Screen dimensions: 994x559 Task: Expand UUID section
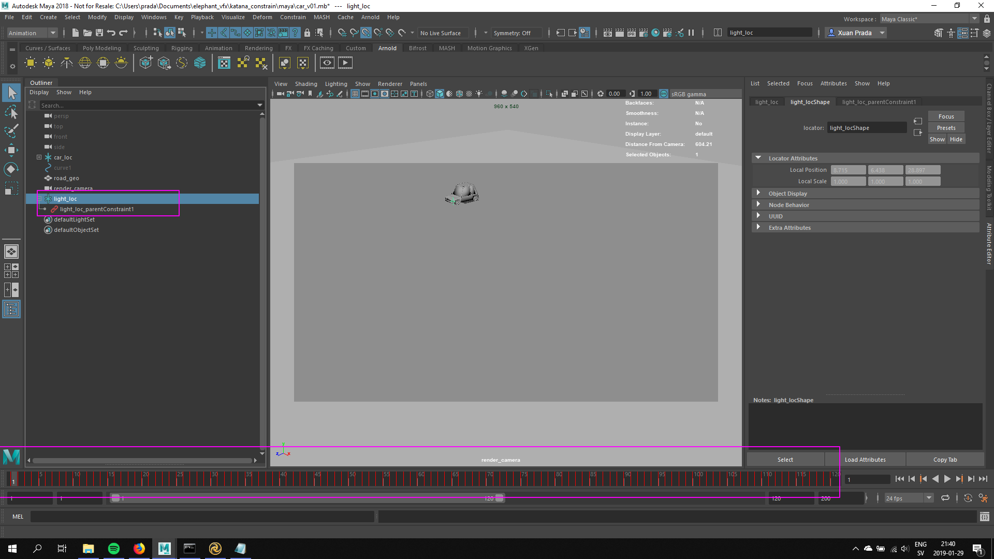[758, 216]
